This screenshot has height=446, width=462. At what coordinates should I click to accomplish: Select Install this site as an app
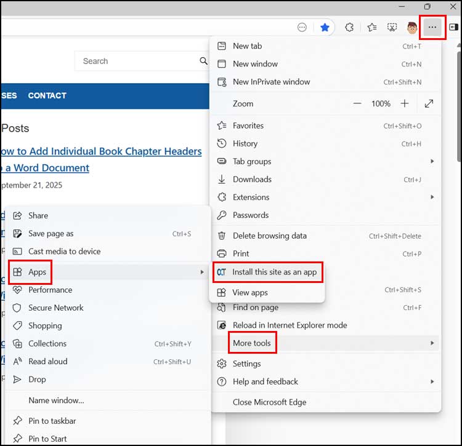point(267,272)
